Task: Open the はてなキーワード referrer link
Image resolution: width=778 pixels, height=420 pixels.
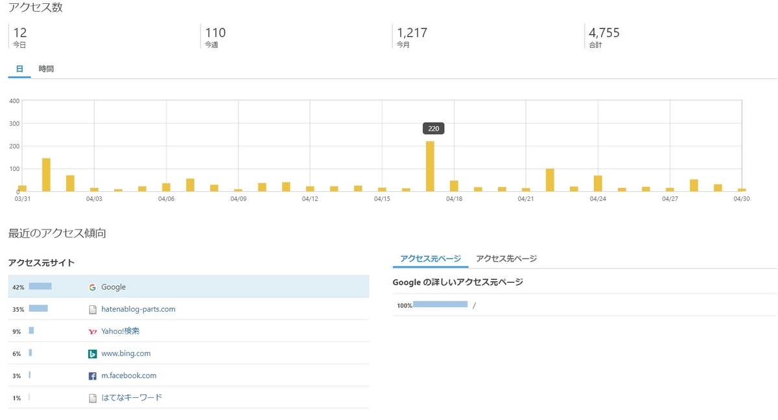Action: [x=132, y=397]
